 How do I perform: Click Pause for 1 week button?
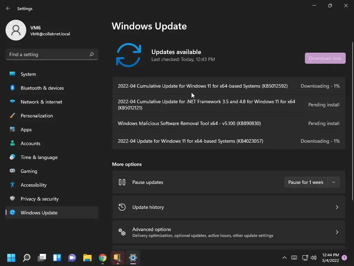(x=306, y=182)
